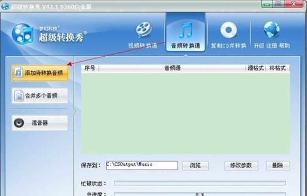Click the 忙碌状态 progress bar
This screenshot has width=307, height=196.
(x=200, y=183)
